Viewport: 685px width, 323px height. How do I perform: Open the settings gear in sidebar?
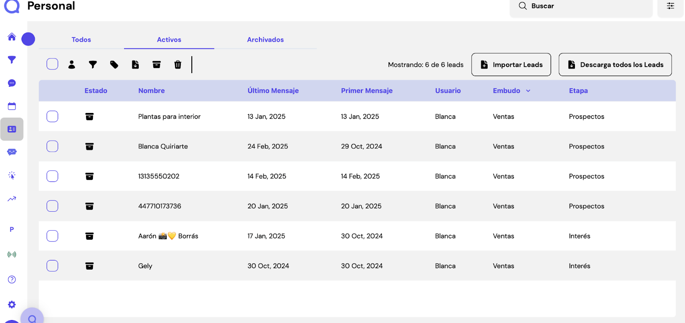tap(12, 305)
